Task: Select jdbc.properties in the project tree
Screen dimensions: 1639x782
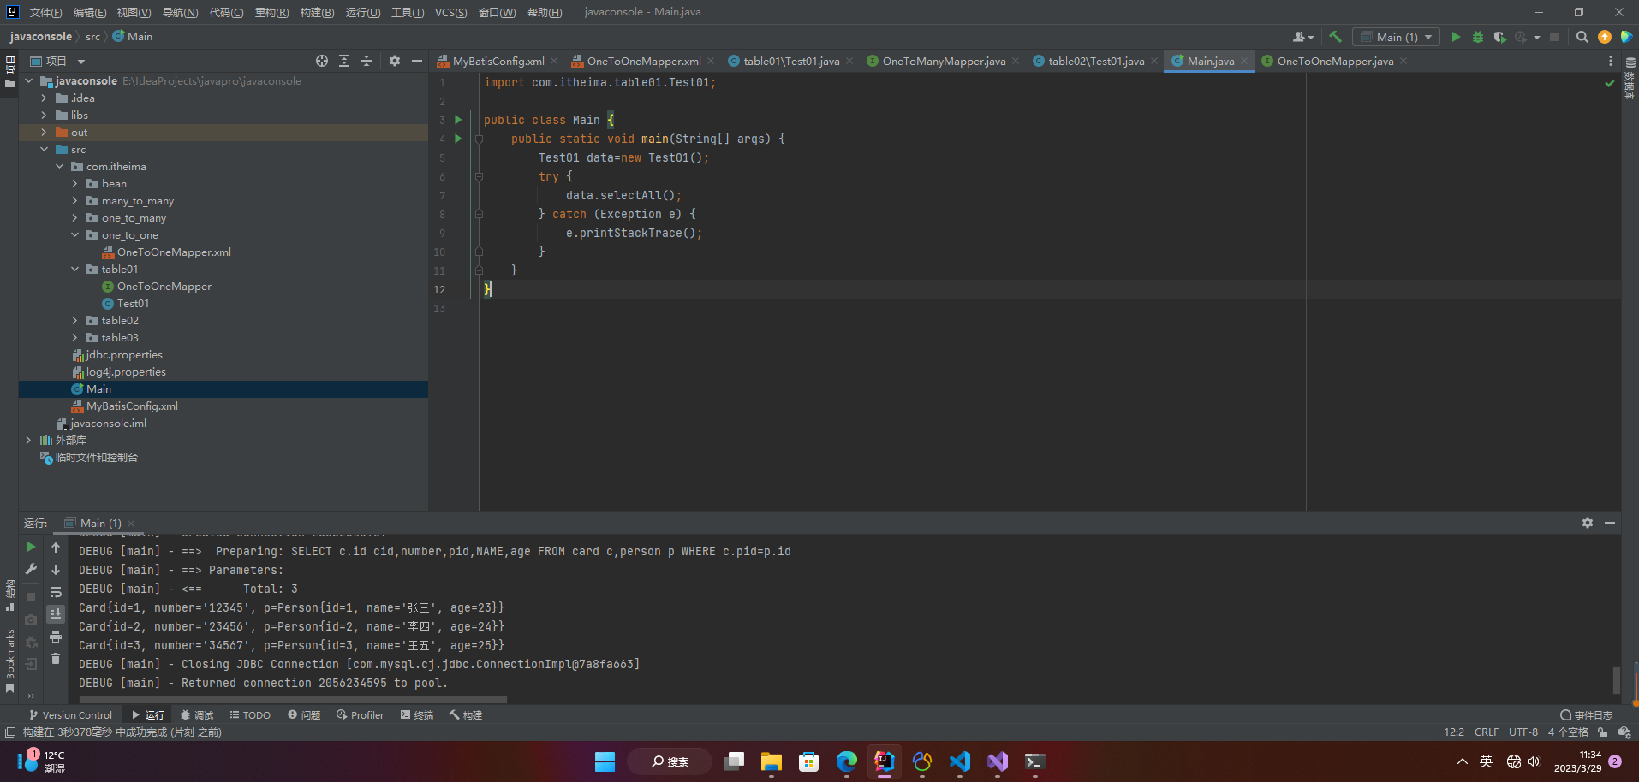Action: [x=124, y=355]
